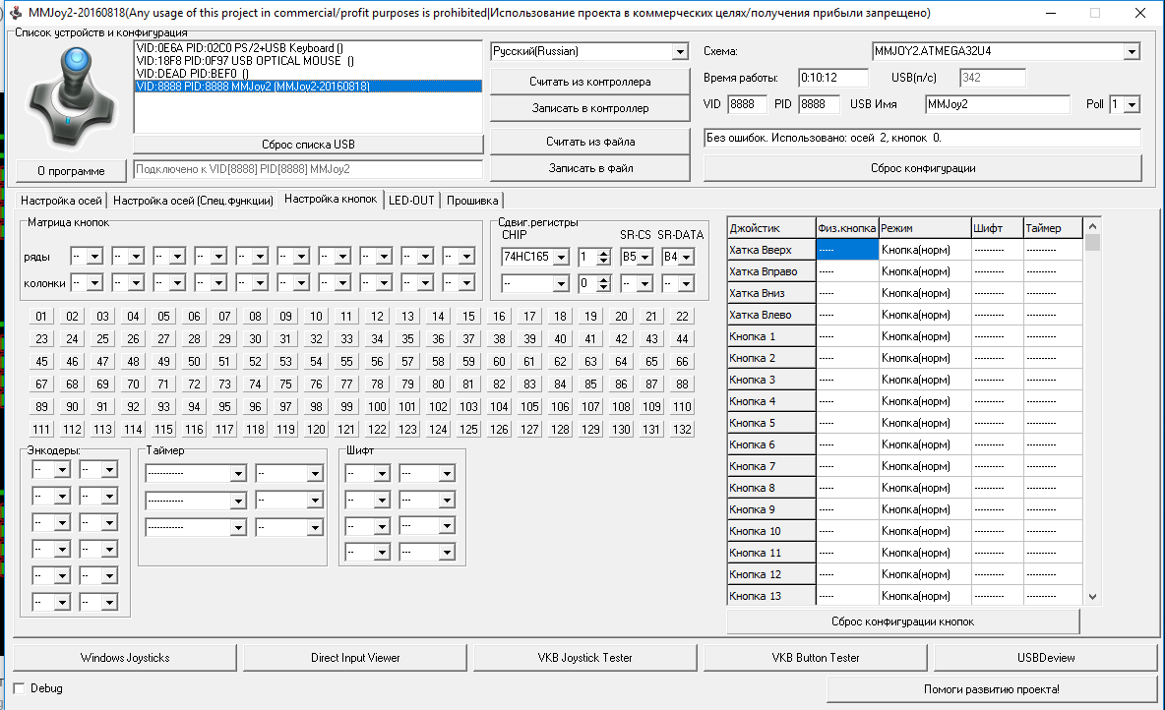Open the О программе about dialog
Image resolution: width=1165 pixels, height=710 pixels.
click(x=71, y=170)
